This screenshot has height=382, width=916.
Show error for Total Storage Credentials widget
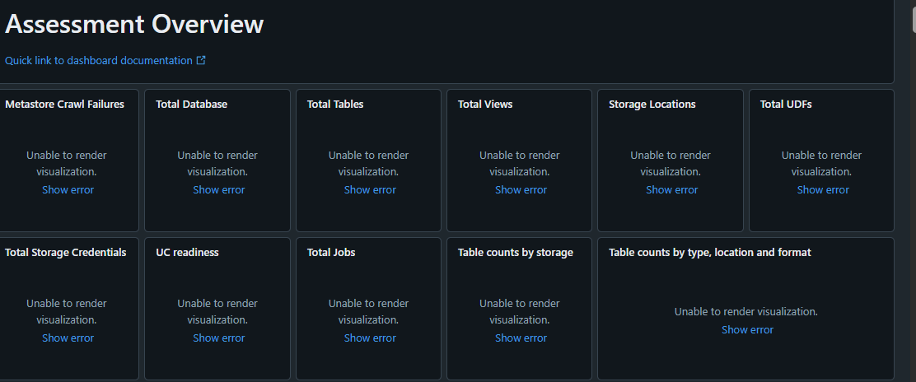pyautogui.click(x=68, y=338)
